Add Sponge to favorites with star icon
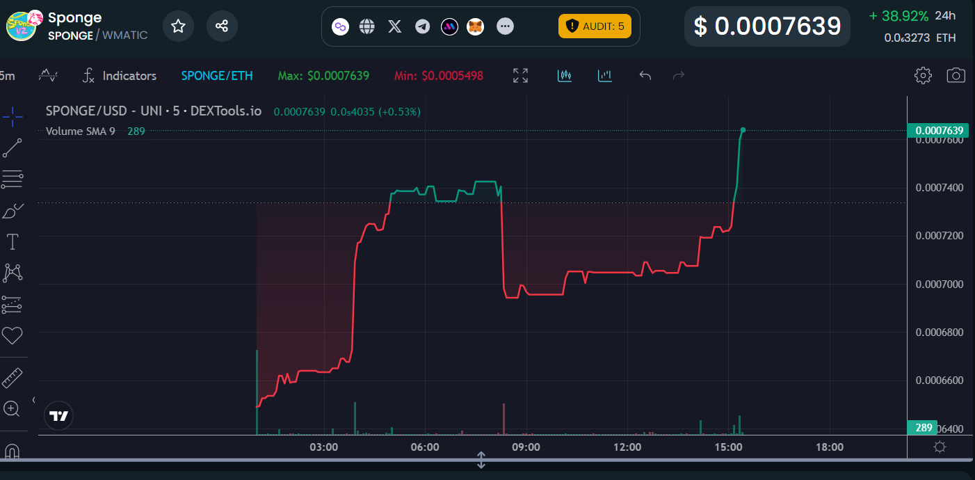The width and height of the screenshot is (975, 480). (x=178, y=26)
